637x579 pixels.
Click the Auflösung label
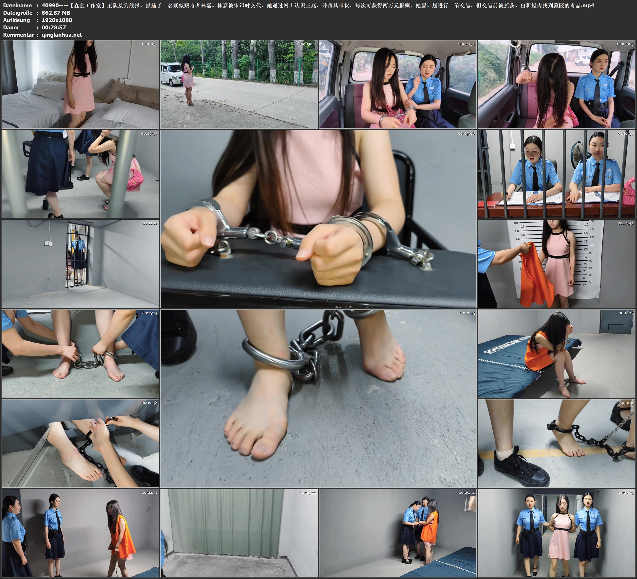pyautogui.click(x=17, y=20)
